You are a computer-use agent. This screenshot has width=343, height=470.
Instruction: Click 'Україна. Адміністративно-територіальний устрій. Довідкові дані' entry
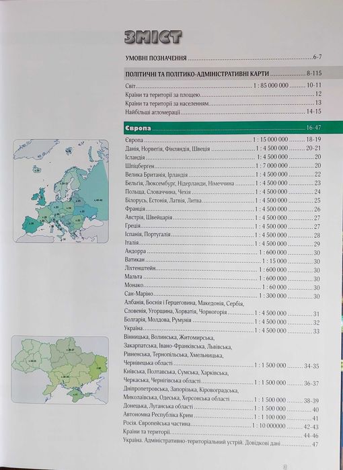pos(221,443)
